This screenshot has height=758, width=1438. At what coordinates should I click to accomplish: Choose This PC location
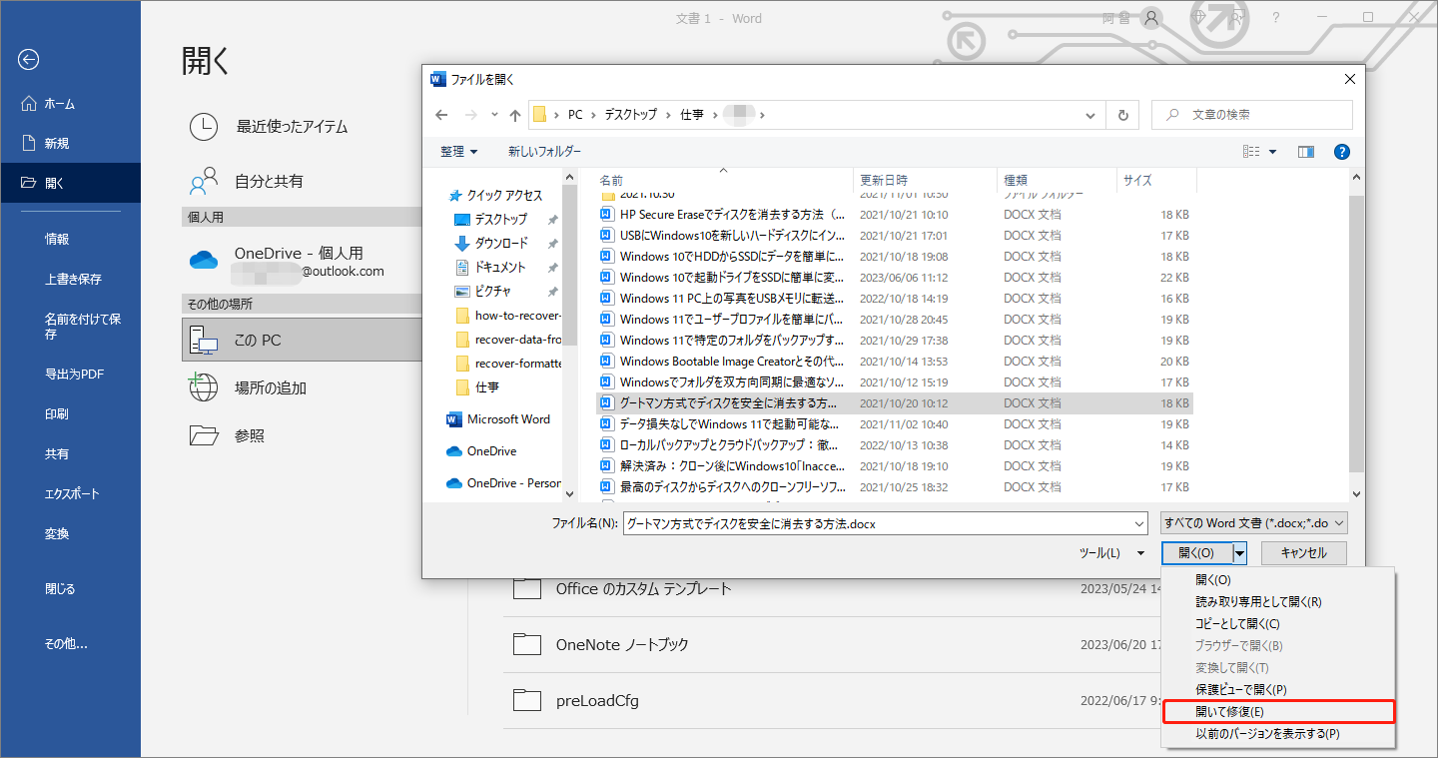301,341
